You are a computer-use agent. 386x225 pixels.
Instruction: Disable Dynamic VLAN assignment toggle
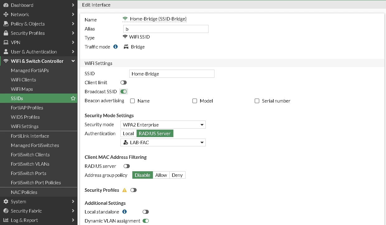pyautogui.click(x=146, y=221)
